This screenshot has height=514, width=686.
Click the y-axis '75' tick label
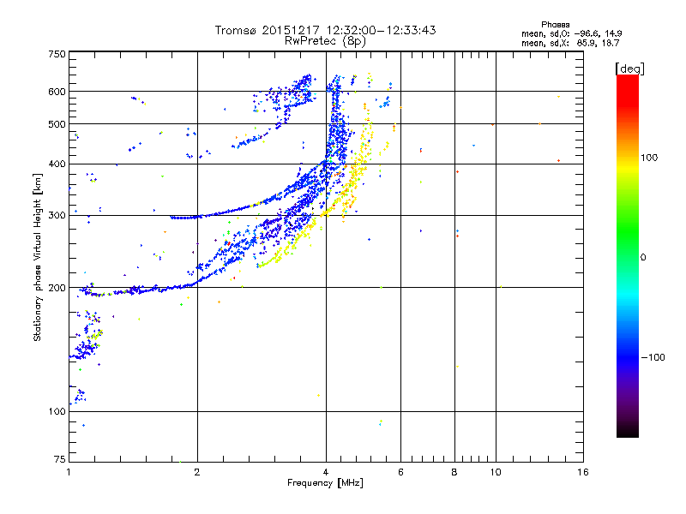tap(59, 459)
